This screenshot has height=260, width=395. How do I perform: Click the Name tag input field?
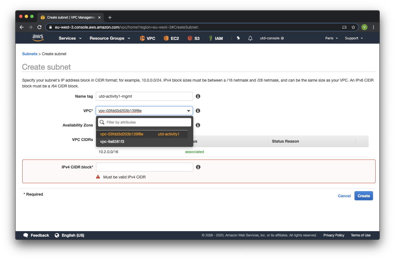144,96
